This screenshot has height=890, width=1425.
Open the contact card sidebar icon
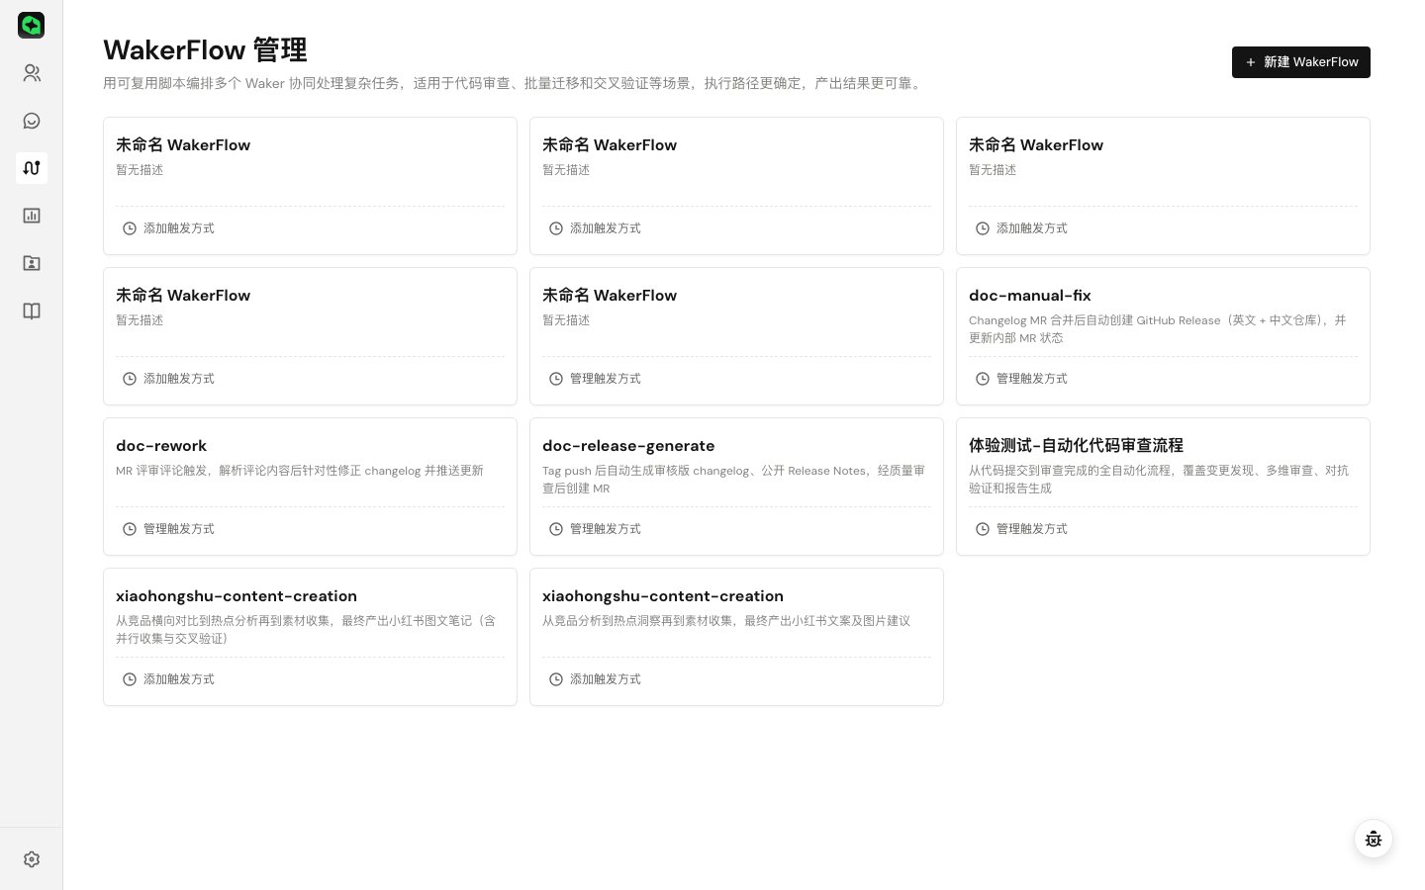click(x=32, y=263)
